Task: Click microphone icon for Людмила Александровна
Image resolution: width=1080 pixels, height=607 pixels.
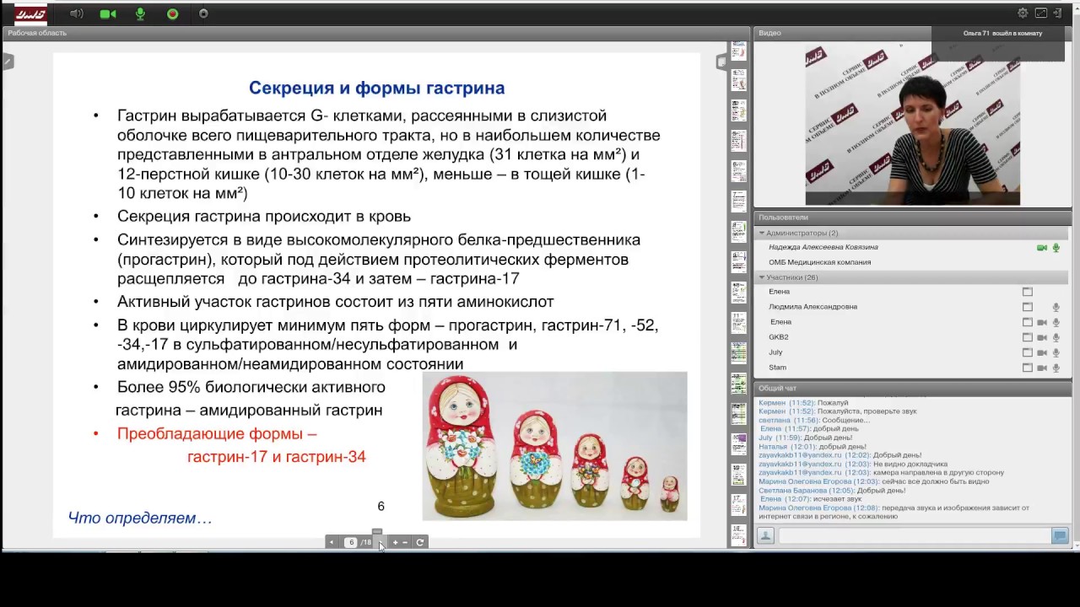Action: (1056, 307)
